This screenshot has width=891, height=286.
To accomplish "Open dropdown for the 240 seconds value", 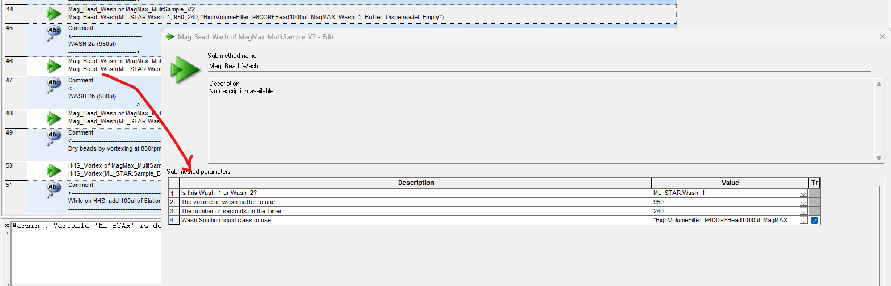I will [x=803, y=212].
